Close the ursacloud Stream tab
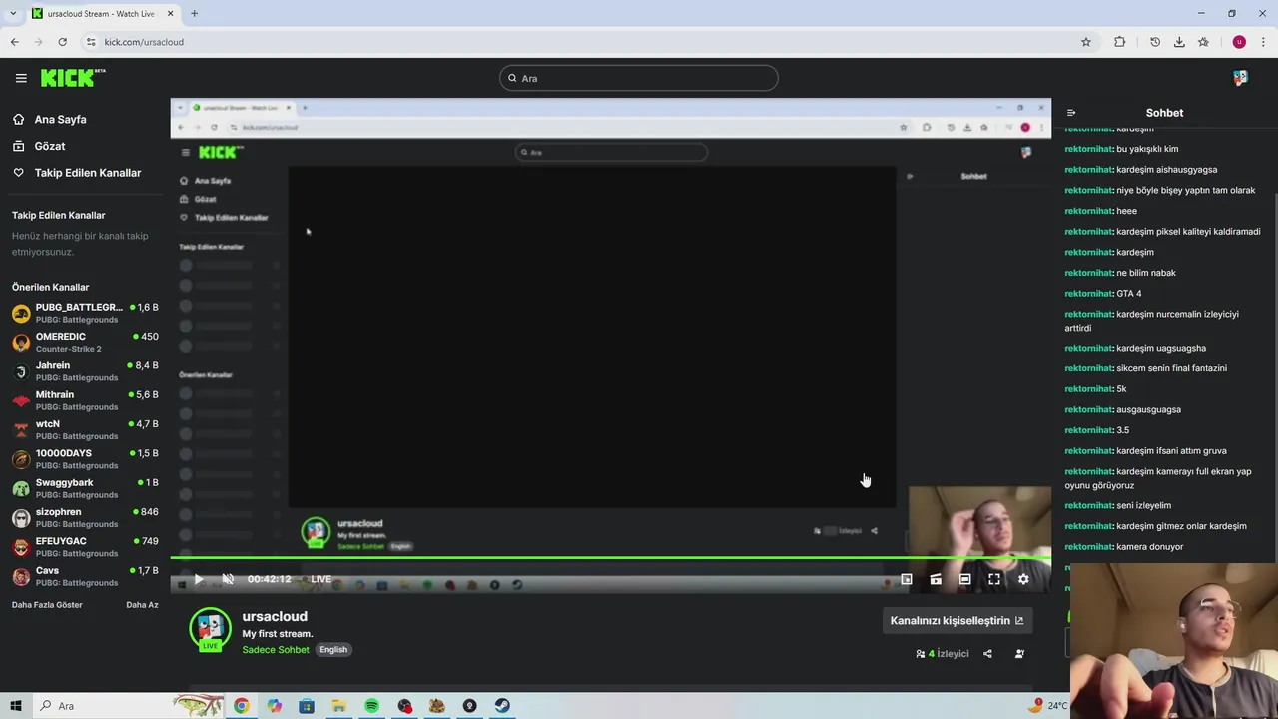The image size is (1278, 719). click(170, 13)
